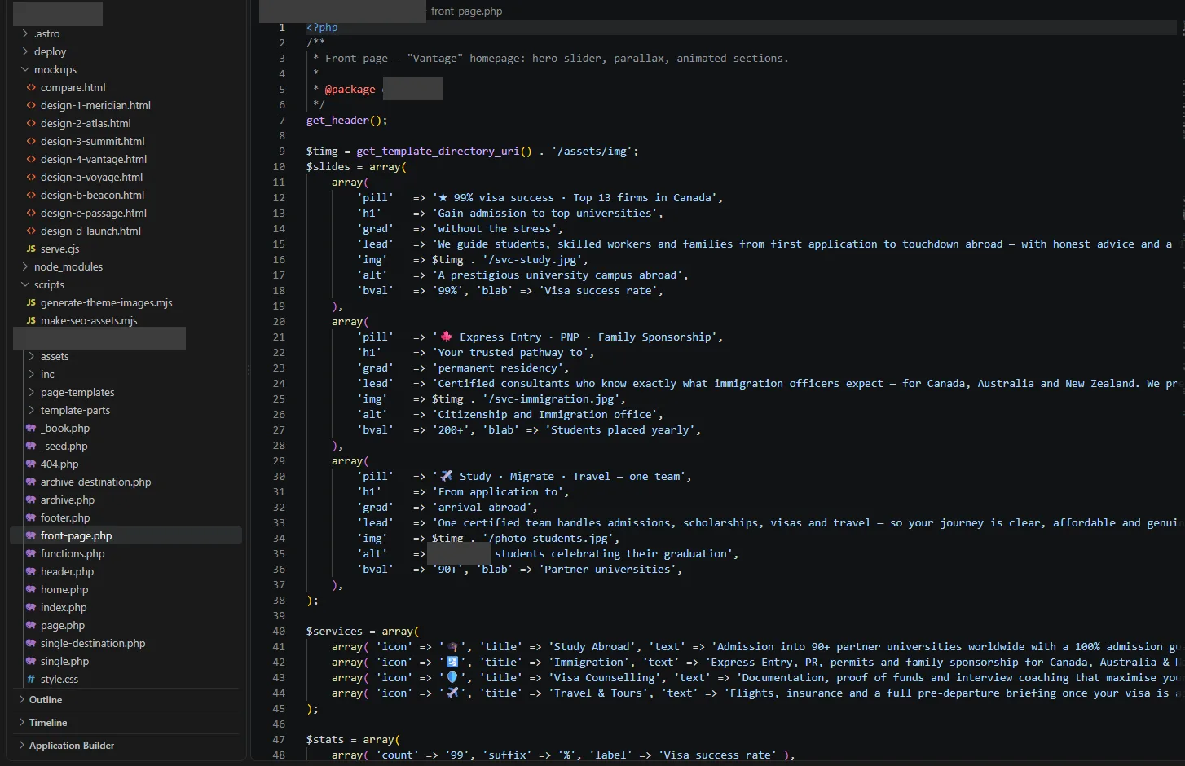Open design-d-launch.html in the explorer
Screen dimensions: 1185x766
90,231
